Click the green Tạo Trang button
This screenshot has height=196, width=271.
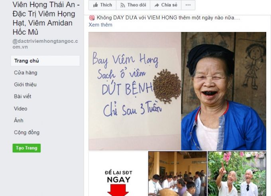tap(27, 148)
